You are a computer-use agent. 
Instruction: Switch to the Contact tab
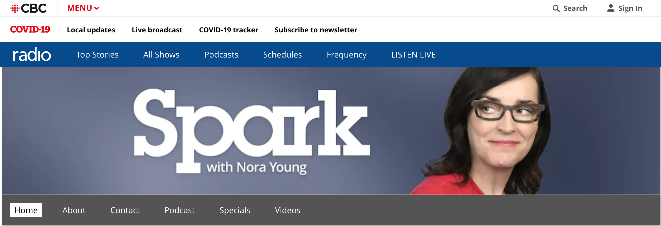click(x=125, y=210)
